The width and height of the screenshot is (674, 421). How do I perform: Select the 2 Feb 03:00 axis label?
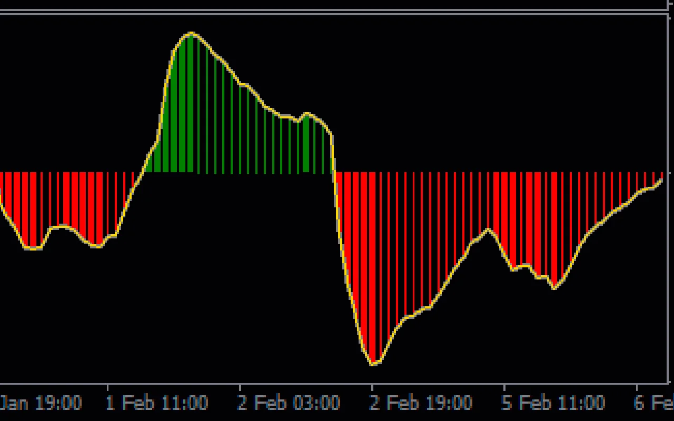pos(290,403)
